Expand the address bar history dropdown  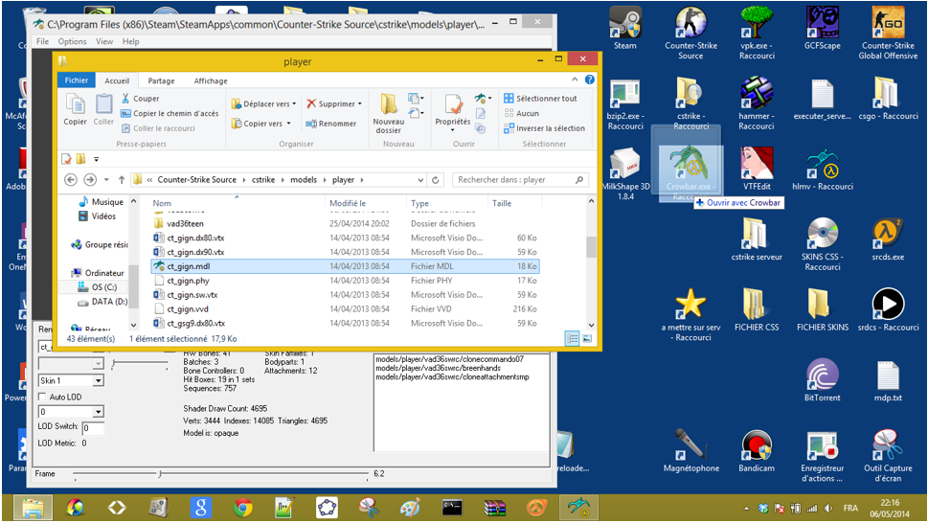pyautogui.click(x=420, y=180)
